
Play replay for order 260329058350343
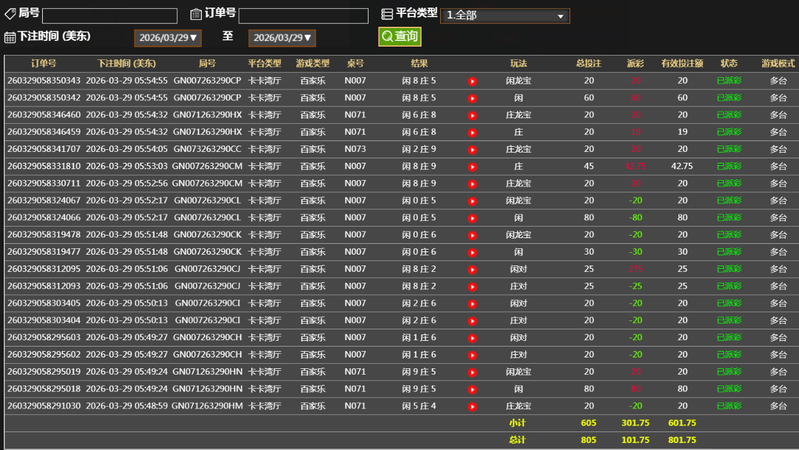pos(472,81)
